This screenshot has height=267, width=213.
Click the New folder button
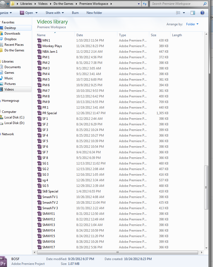tap(94, 13)
